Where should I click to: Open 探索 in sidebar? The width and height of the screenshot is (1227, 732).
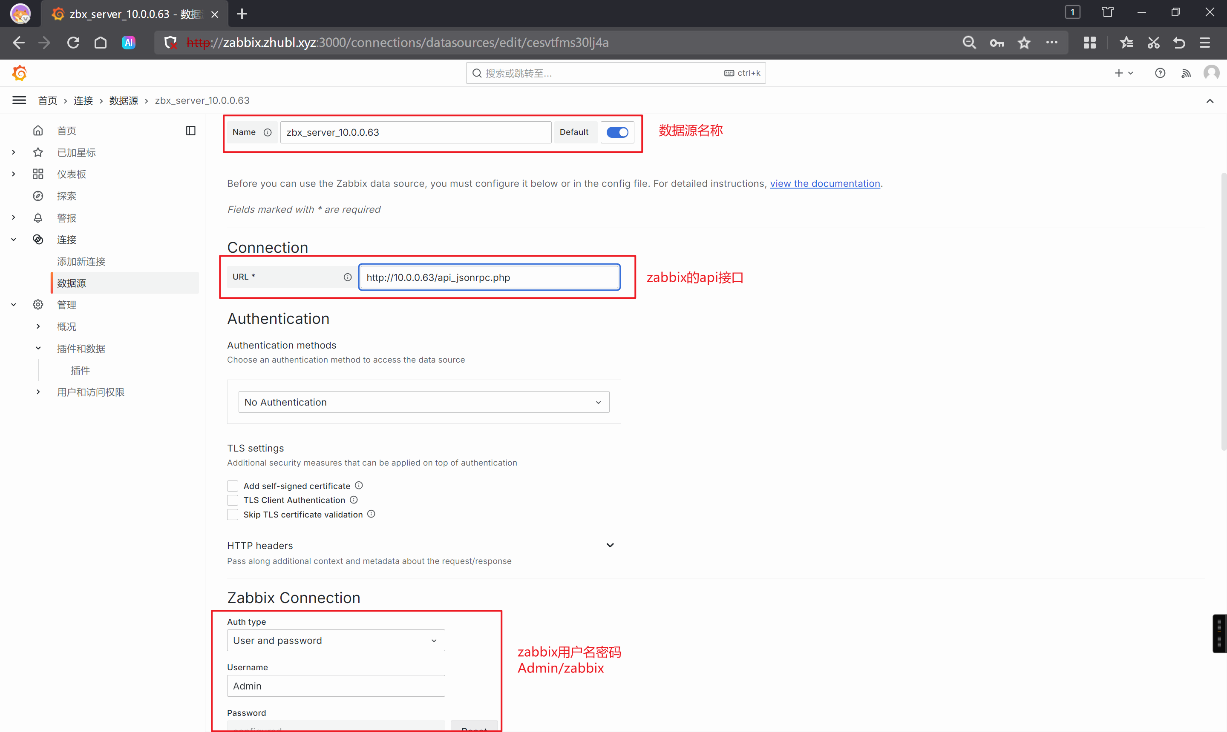point(66,196)
